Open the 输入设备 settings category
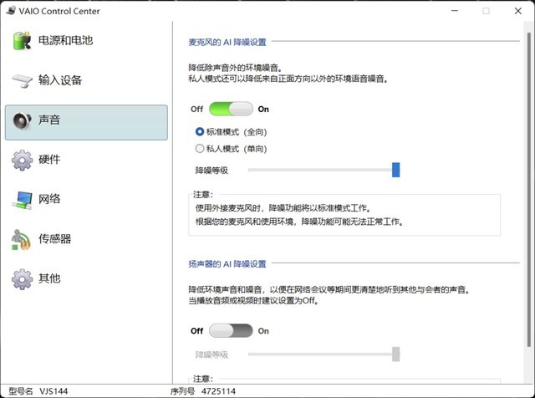 [86, 80]
